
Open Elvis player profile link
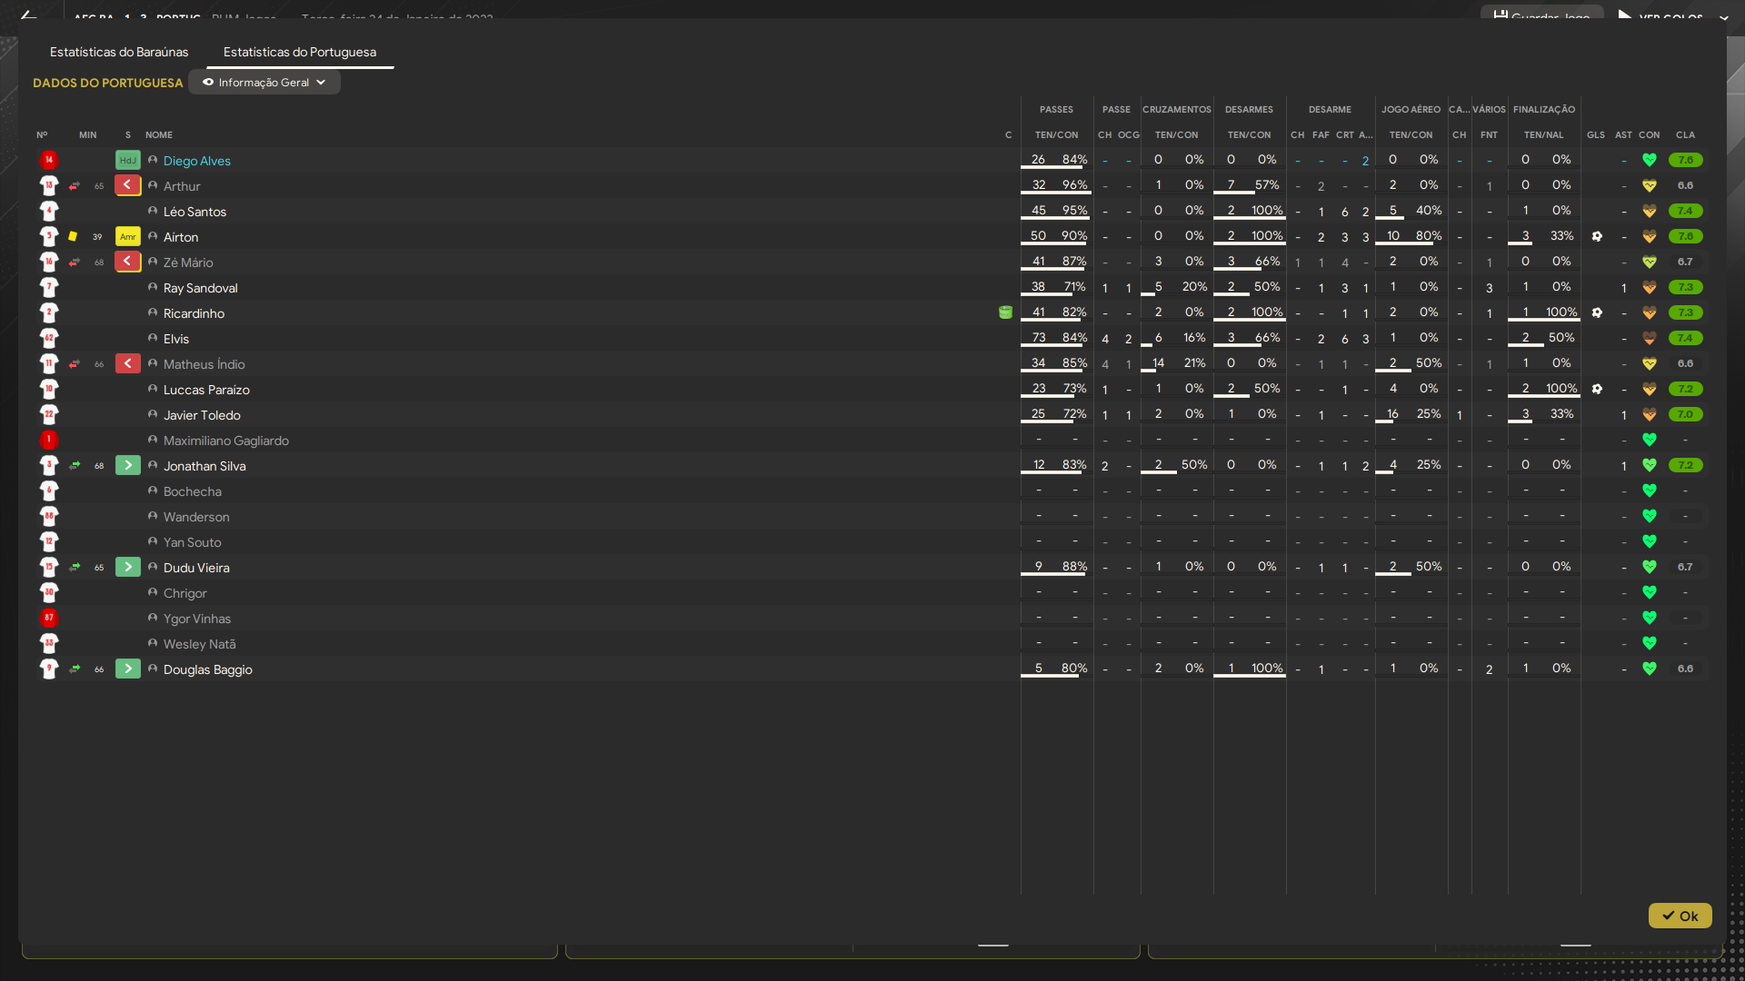176,339
